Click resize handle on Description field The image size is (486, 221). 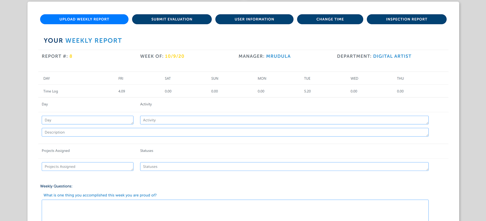tap(427, 135)
